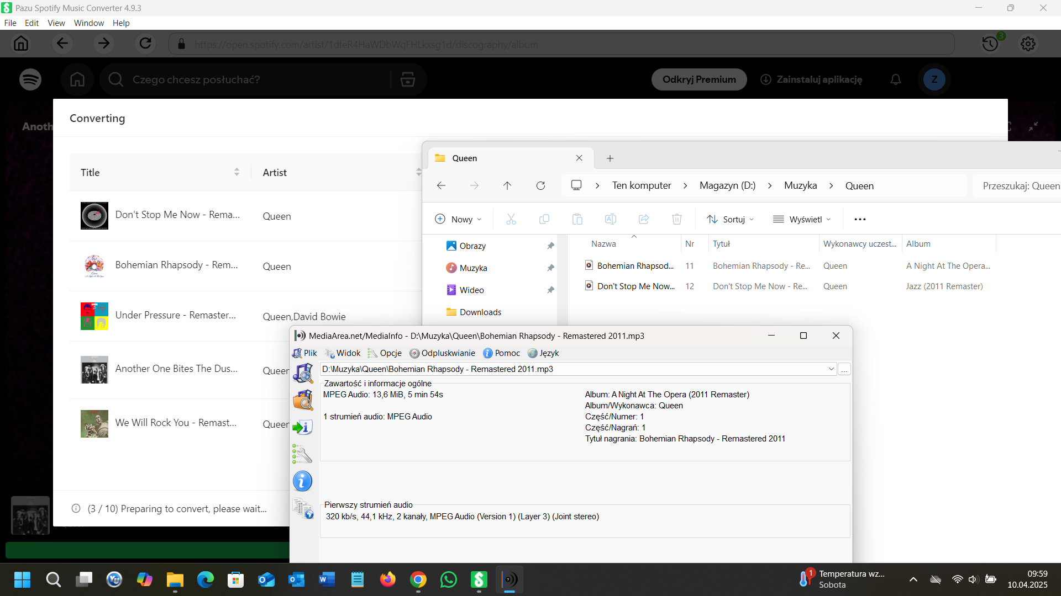This screenshot has height=596, width=1061.
Task: Open the Odpluskwianie menu in MediaInfo
Action: [442, 353]
